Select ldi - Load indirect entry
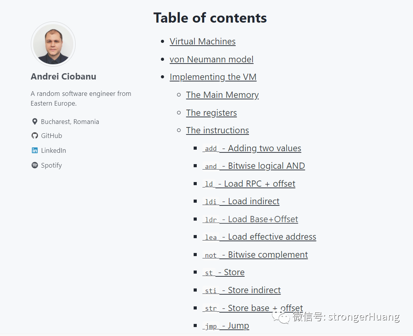This screenshot has width=413, height=336. coord(241,201)
